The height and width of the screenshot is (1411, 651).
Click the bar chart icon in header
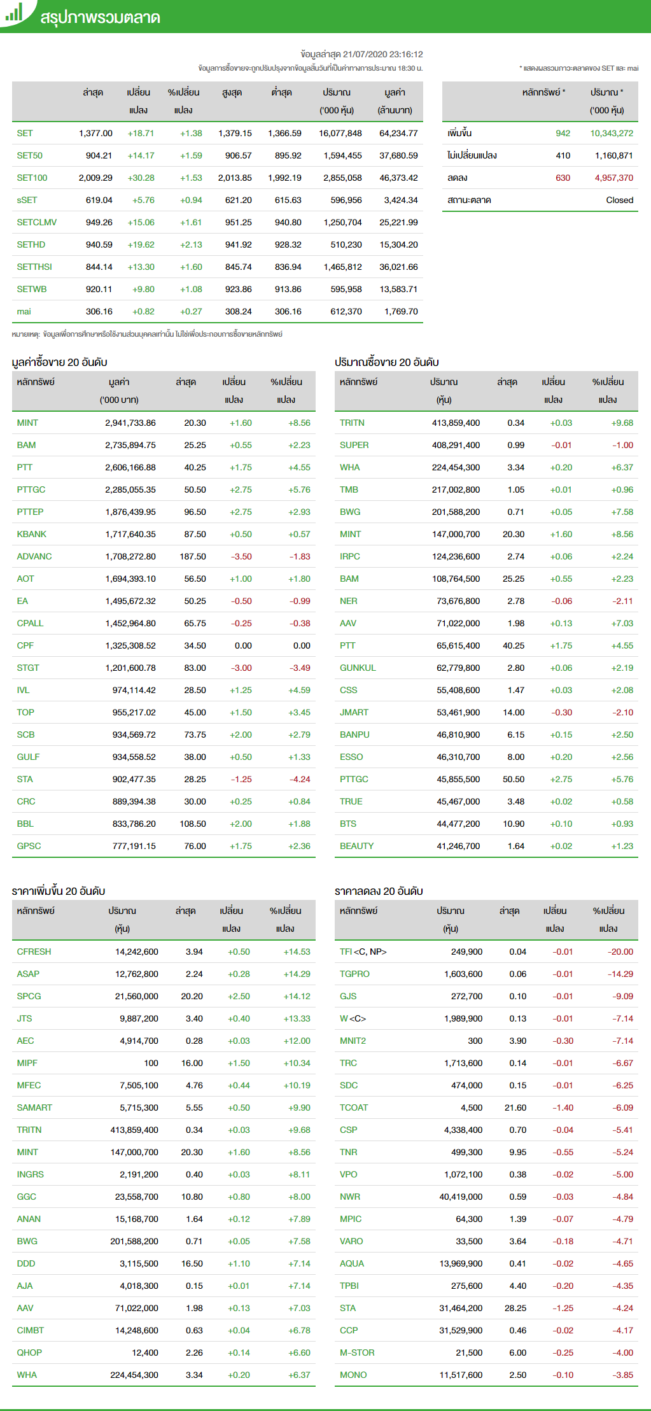(14, 13)
